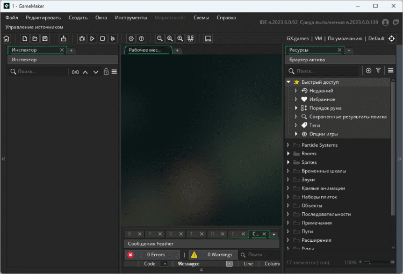Collapse the Быстрый доступ section
The height and width of the screenshot is (274, 403).
click(289, 82)
